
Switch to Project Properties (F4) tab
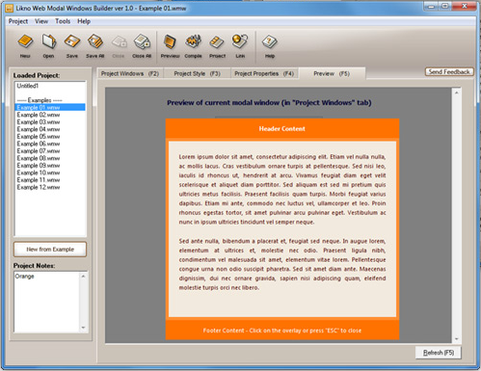pyautogui.click(x=264, y=73)
